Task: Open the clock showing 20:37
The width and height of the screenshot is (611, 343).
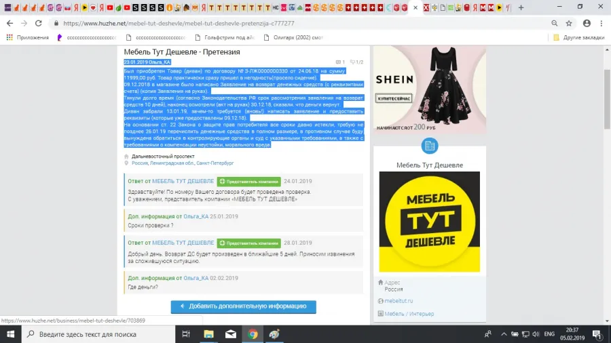Action: click(572, 334)
